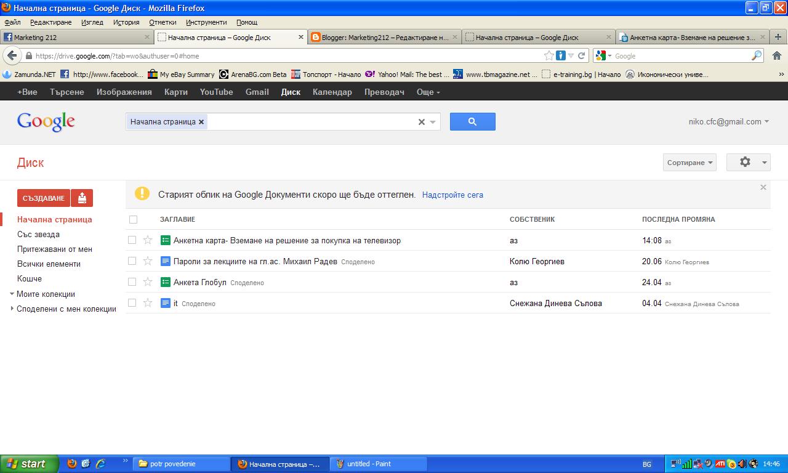Viewport: 788px width, 473px height.
Task: Click the Firefox home icon
Action: [x=776, y=55]
